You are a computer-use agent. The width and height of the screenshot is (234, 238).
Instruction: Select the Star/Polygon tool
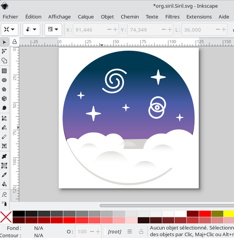click(x=4, y=89)
